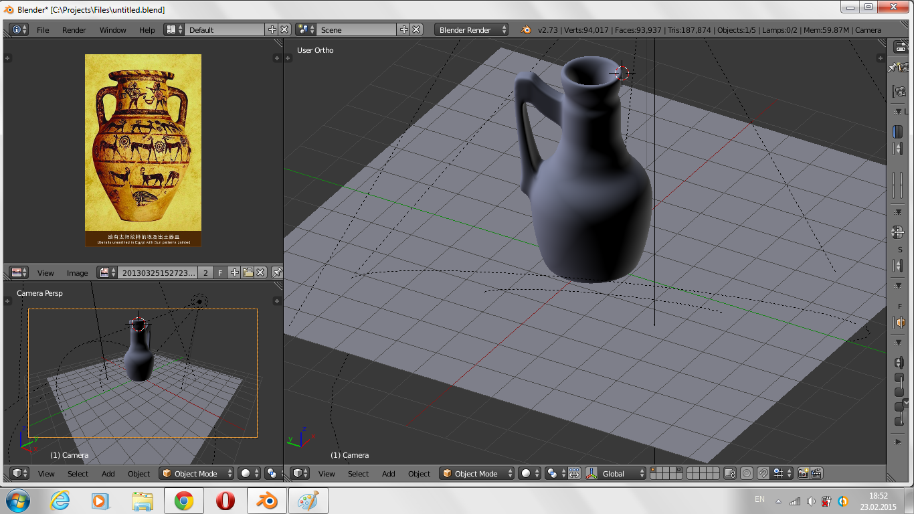Pin the image in the image editor
The height and width of the screenshot is (514, 914).
pos(277,272)
